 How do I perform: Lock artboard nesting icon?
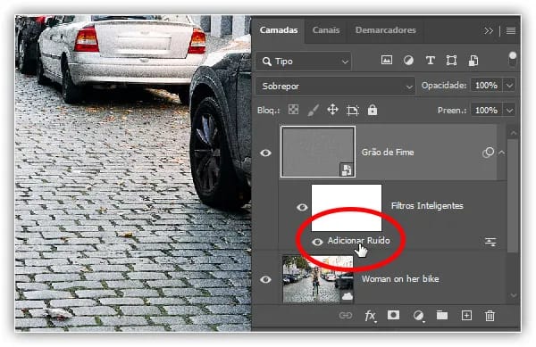pos(353,111)
